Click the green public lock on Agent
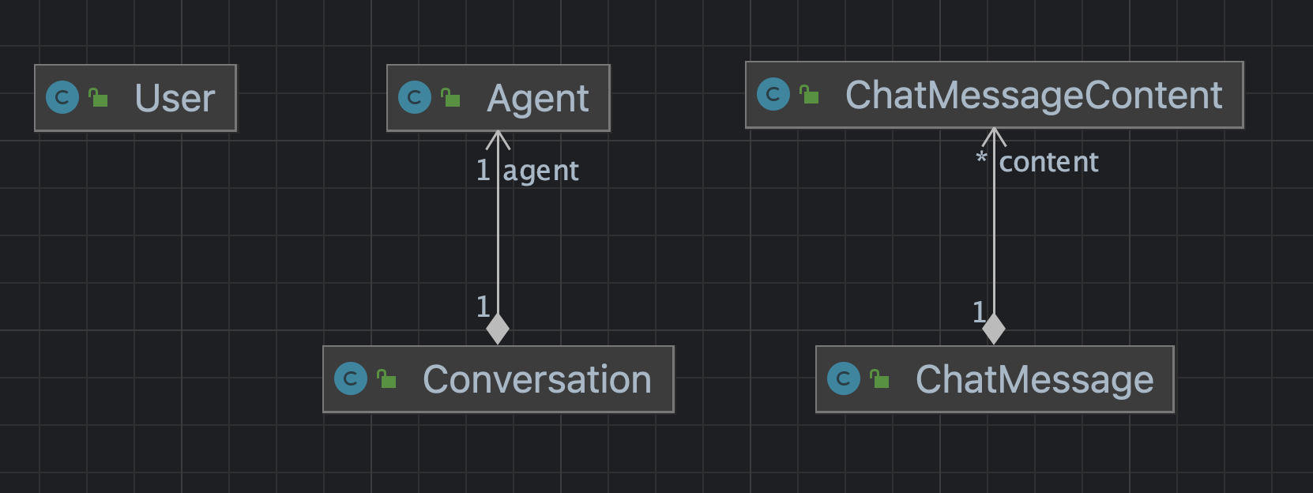The image size is (1313, 493). (450, 98)
